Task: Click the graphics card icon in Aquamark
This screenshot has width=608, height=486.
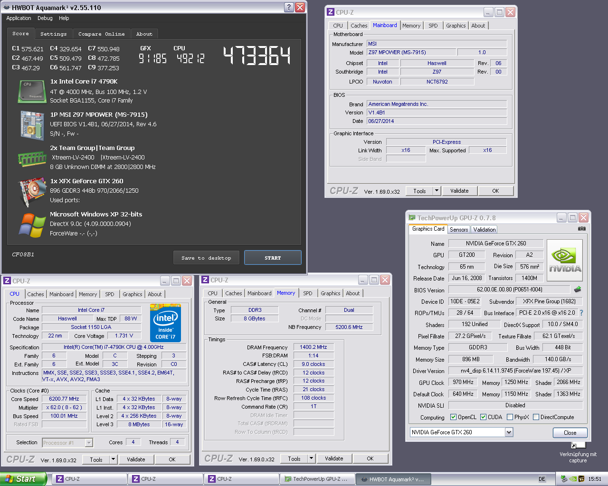Action: 32,192
